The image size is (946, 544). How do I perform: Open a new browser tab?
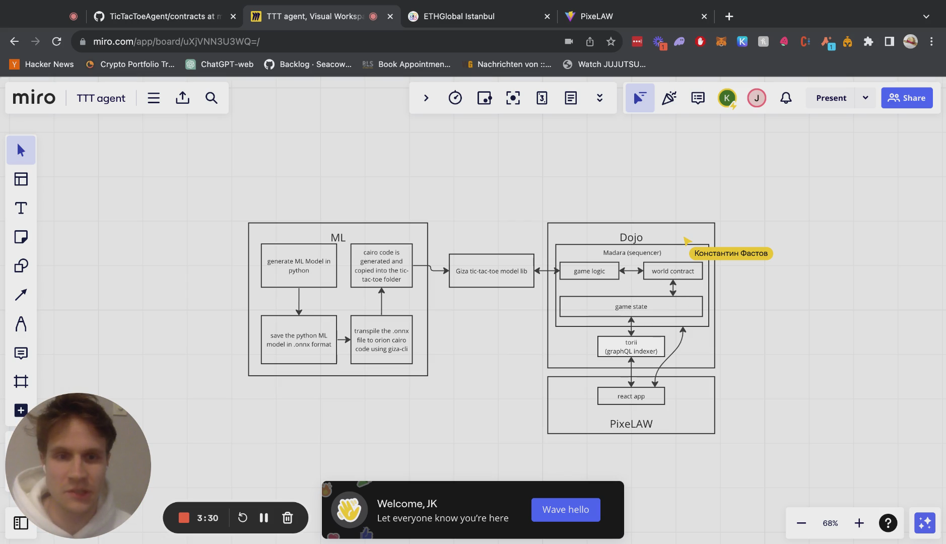coord(729,16)
